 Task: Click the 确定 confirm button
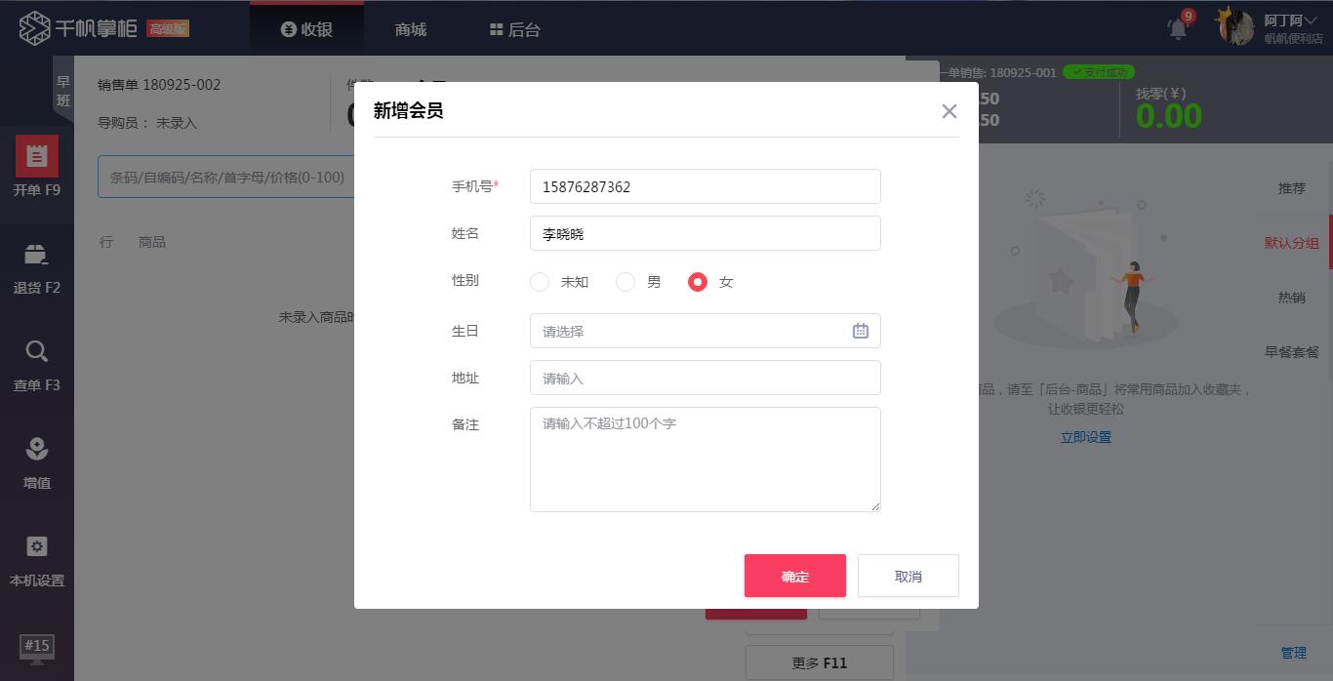click(794, 576)
